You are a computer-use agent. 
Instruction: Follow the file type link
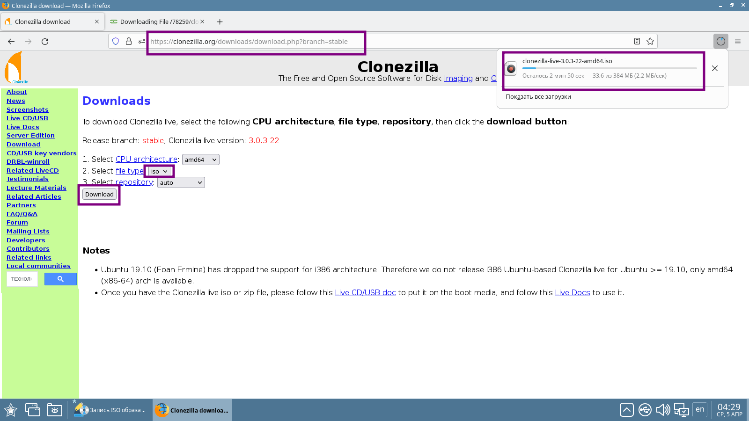pos(130,171)
